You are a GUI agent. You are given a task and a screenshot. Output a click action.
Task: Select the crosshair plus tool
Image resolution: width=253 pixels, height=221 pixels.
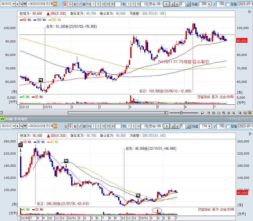(x=228, y=113)
